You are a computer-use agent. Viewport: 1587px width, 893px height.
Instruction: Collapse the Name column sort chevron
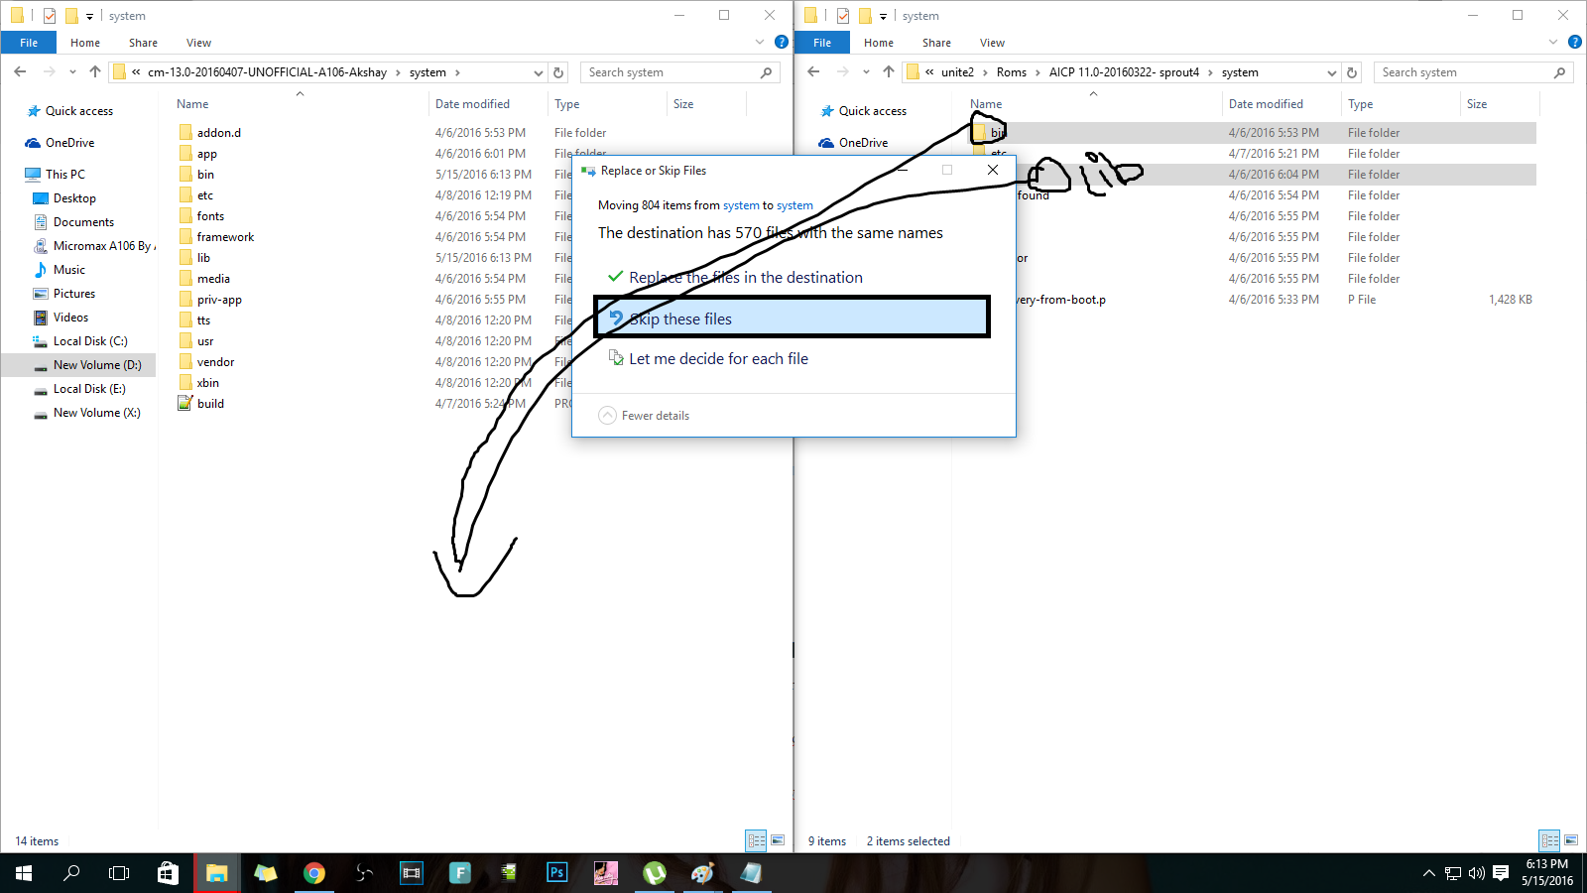pos(300,93)
